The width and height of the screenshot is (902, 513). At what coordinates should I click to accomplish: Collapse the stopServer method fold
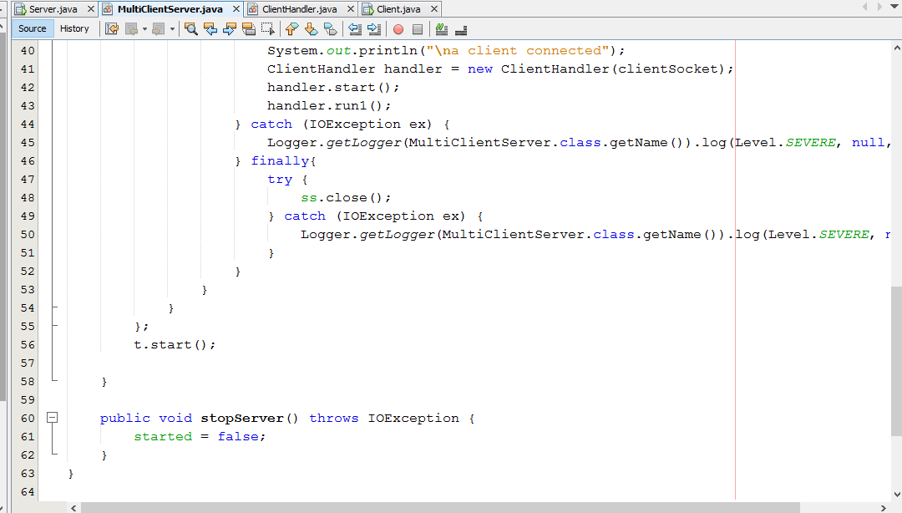pos(53,418)
